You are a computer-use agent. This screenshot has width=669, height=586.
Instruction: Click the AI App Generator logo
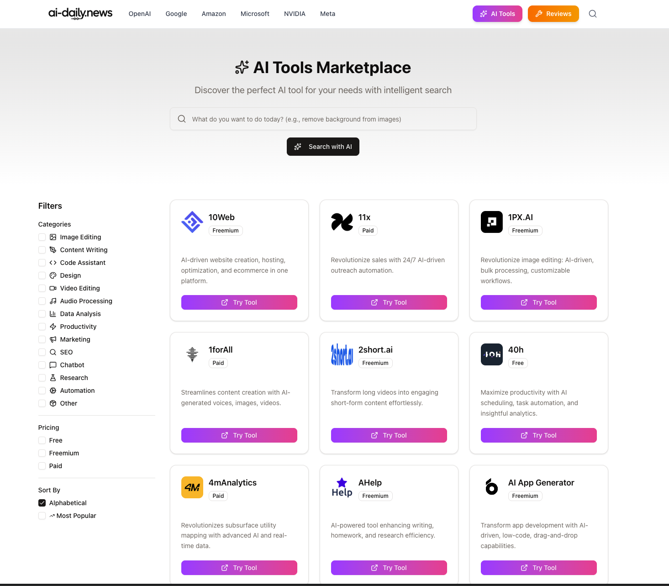pos(491,487)
